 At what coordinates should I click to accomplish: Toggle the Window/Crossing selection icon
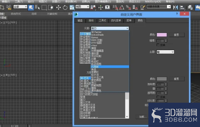click(x=51, y=7)
